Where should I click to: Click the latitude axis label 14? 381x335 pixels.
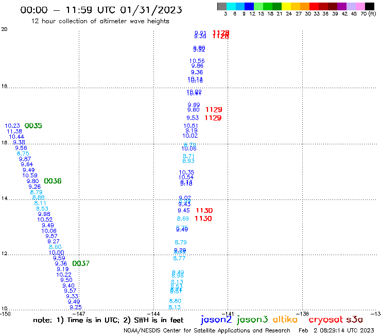4,198
